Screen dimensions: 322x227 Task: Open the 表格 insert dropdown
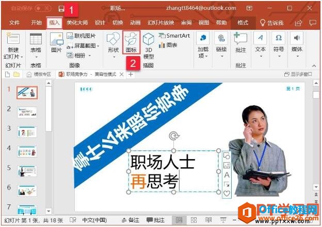point(36,45)
